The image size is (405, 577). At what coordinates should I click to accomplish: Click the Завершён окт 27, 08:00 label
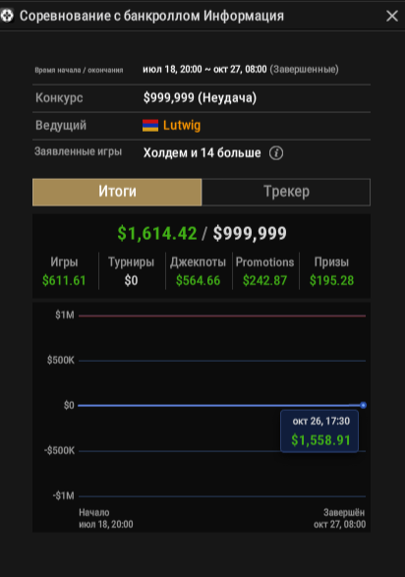pos(339,518)
